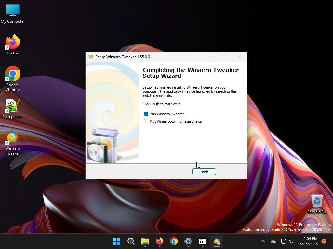Click the OneDrive cloud tray icon
This screenshot has width=333, height=249.
273,241
